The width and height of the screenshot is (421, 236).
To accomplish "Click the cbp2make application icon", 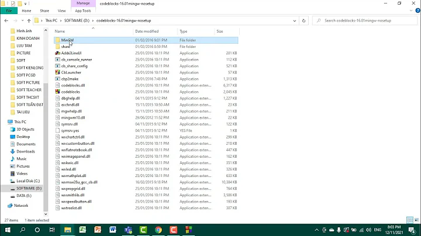I will pyautogui.click(x=57, y=79).
